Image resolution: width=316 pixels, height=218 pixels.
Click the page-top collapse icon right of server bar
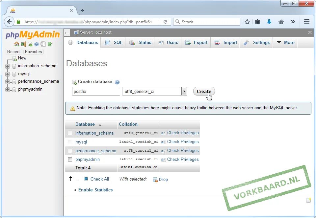(310, 33)
